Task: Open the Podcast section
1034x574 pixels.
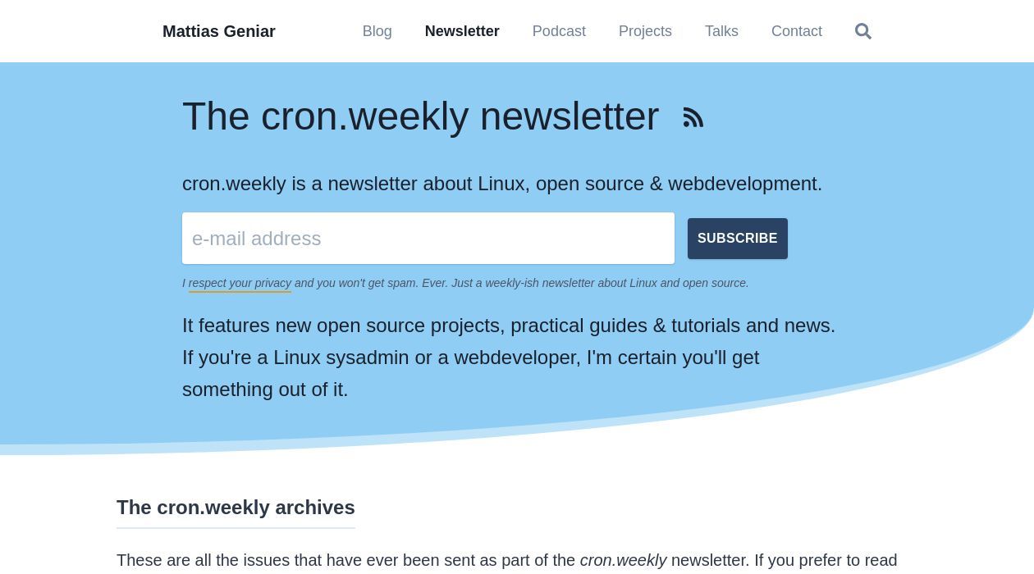Action: pyautogui.click(x=559, y=31)
